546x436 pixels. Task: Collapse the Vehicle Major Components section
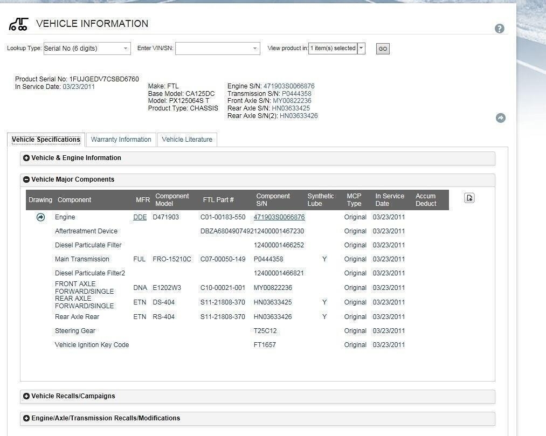click(x=26, y=179)
